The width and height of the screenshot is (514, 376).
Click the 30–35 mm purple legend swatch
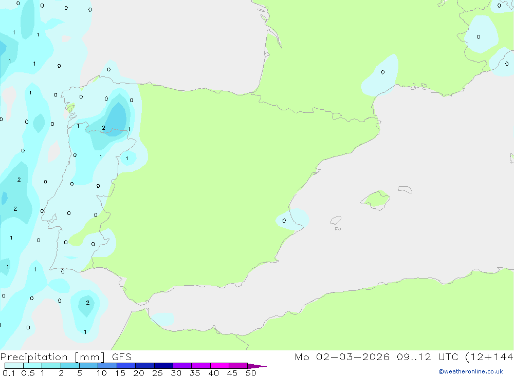(x=182, y=366)
